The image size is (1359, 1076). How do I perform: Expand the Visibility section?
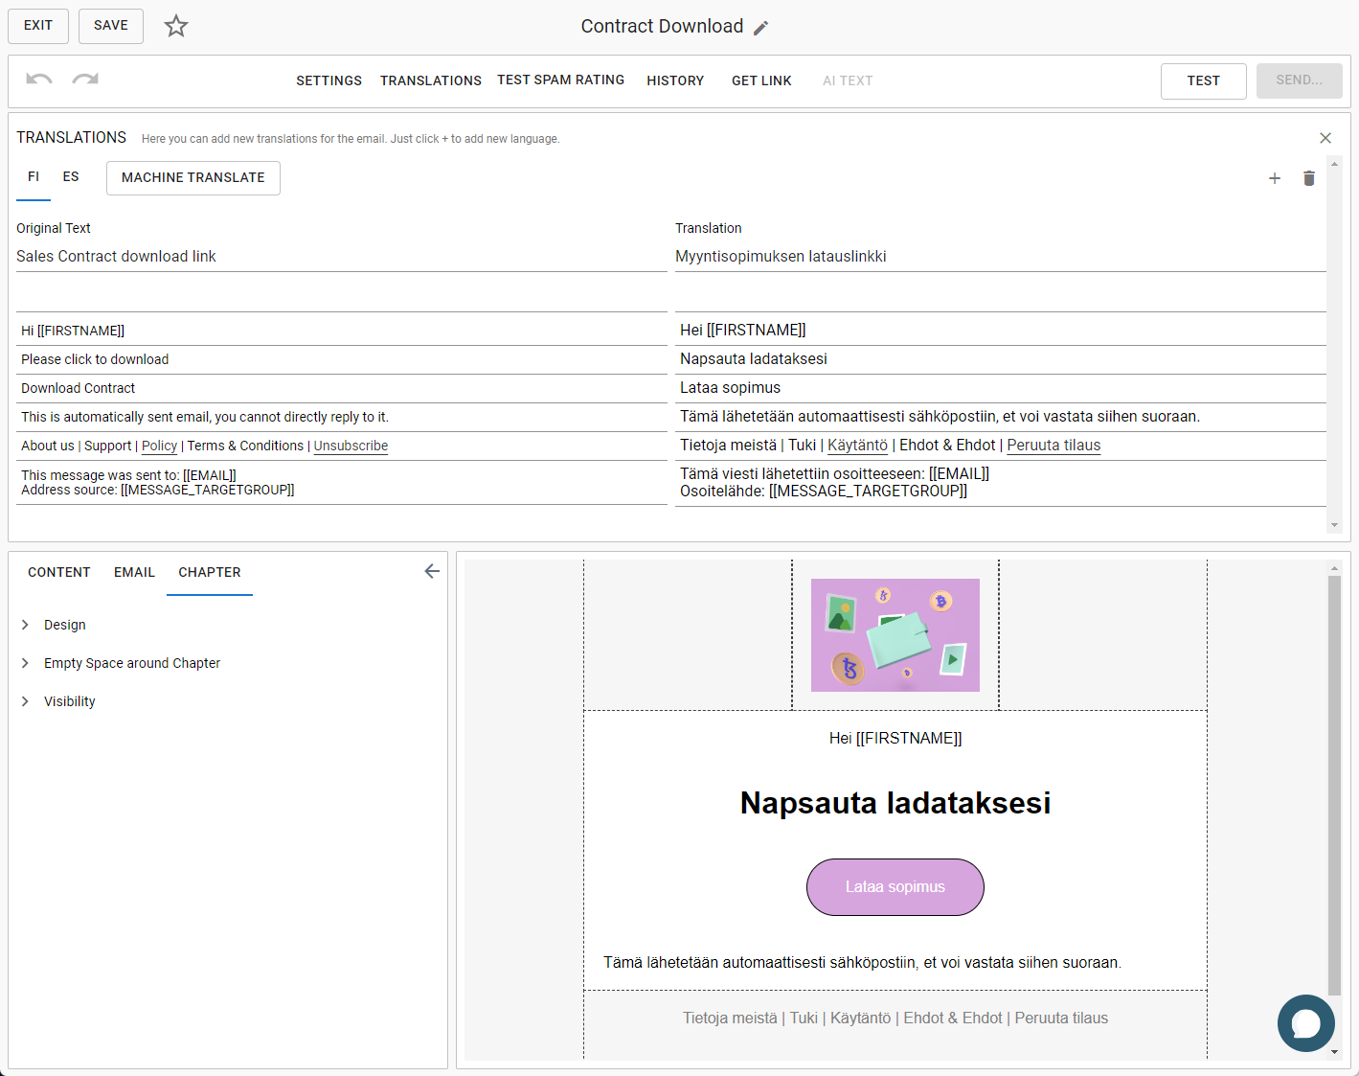tap(69, 701)
